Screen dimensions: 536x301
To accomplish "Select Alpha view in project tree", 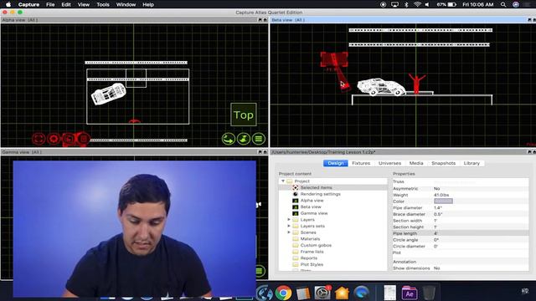I will tap(312, 201).
